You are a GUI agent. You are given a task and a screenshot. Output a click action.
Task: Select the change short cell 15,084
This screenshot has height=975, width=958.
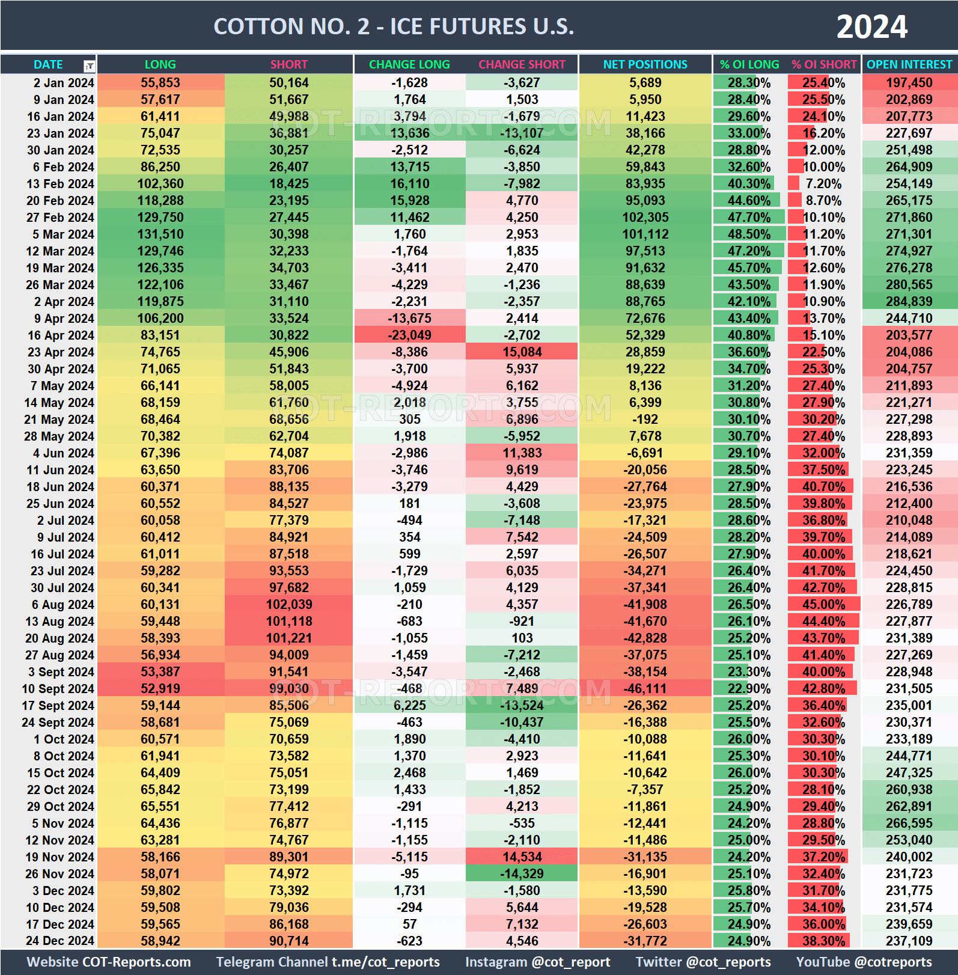coord(522,352)
